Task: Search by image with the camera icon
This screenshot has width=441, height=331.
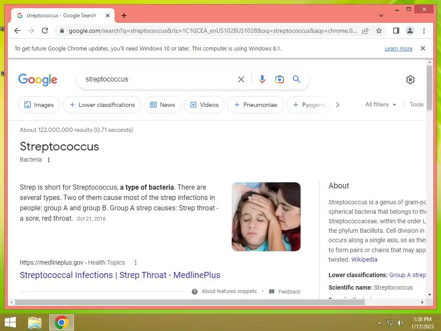Action: (x=279, y=79)
